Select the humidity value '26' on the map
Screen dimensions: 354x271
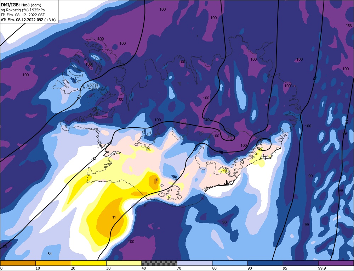tap(224, 170)
